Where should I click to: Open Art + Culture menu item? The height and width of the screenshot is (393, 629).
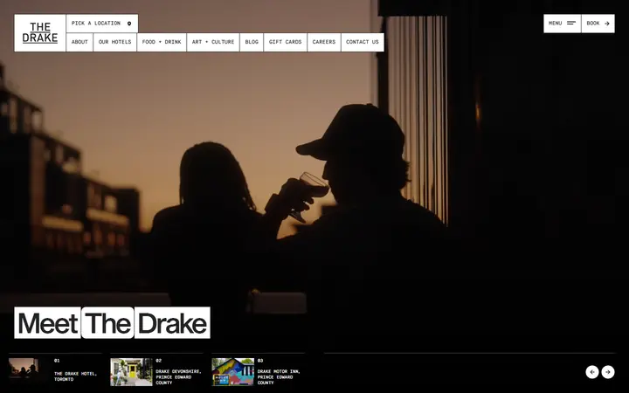[x=213, y=42]
